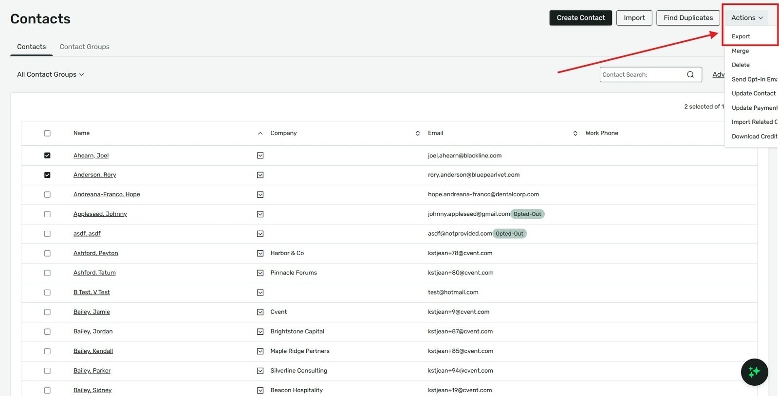Open the Ashford, Peyton contact link
779x396 pixels.
click(95, 253)
